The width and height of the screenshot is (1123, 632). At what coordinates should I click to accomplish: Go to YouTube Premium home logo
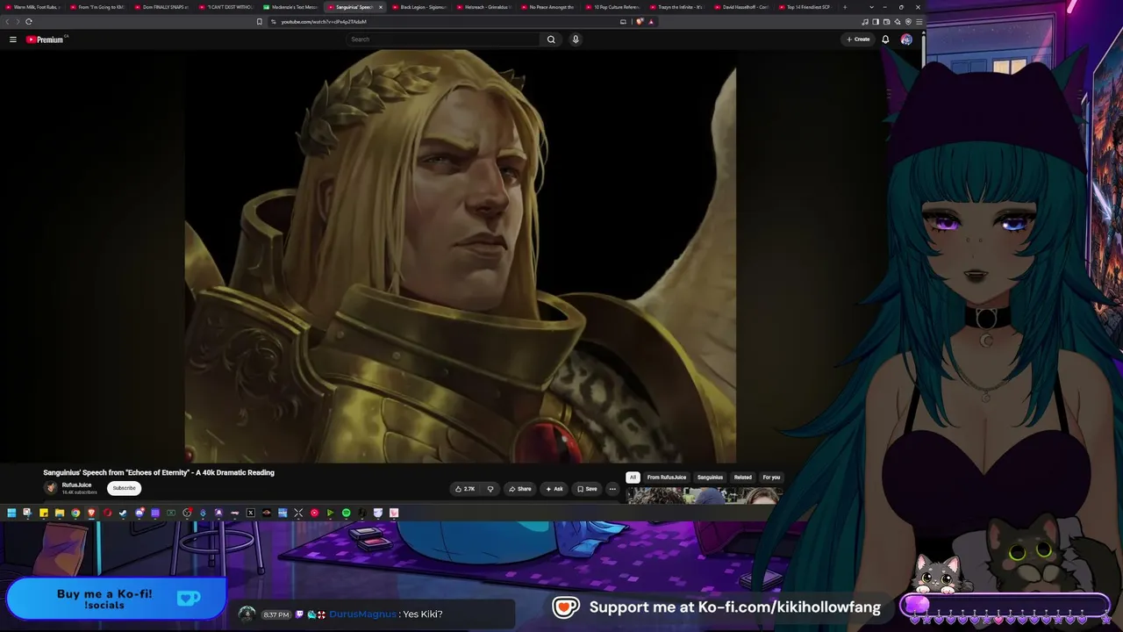point(45,39)
